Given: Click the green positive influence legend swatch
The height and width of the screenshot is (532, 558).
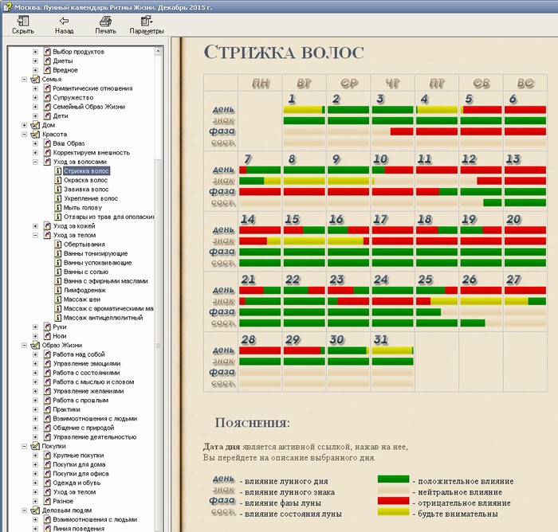Looking at the screenshot, I should pos(392,480).
